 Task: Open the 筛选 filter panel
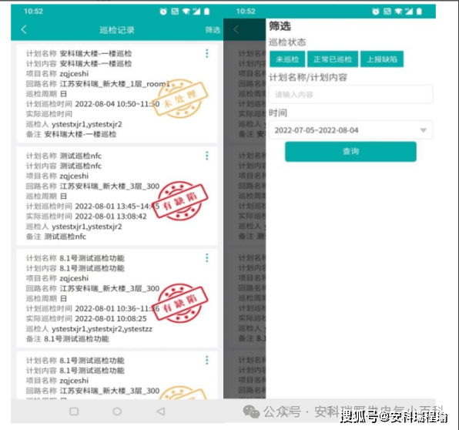(x=213, y=30)
